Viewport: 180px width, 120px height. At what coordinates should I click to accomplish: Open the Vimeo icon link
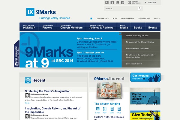123,2
